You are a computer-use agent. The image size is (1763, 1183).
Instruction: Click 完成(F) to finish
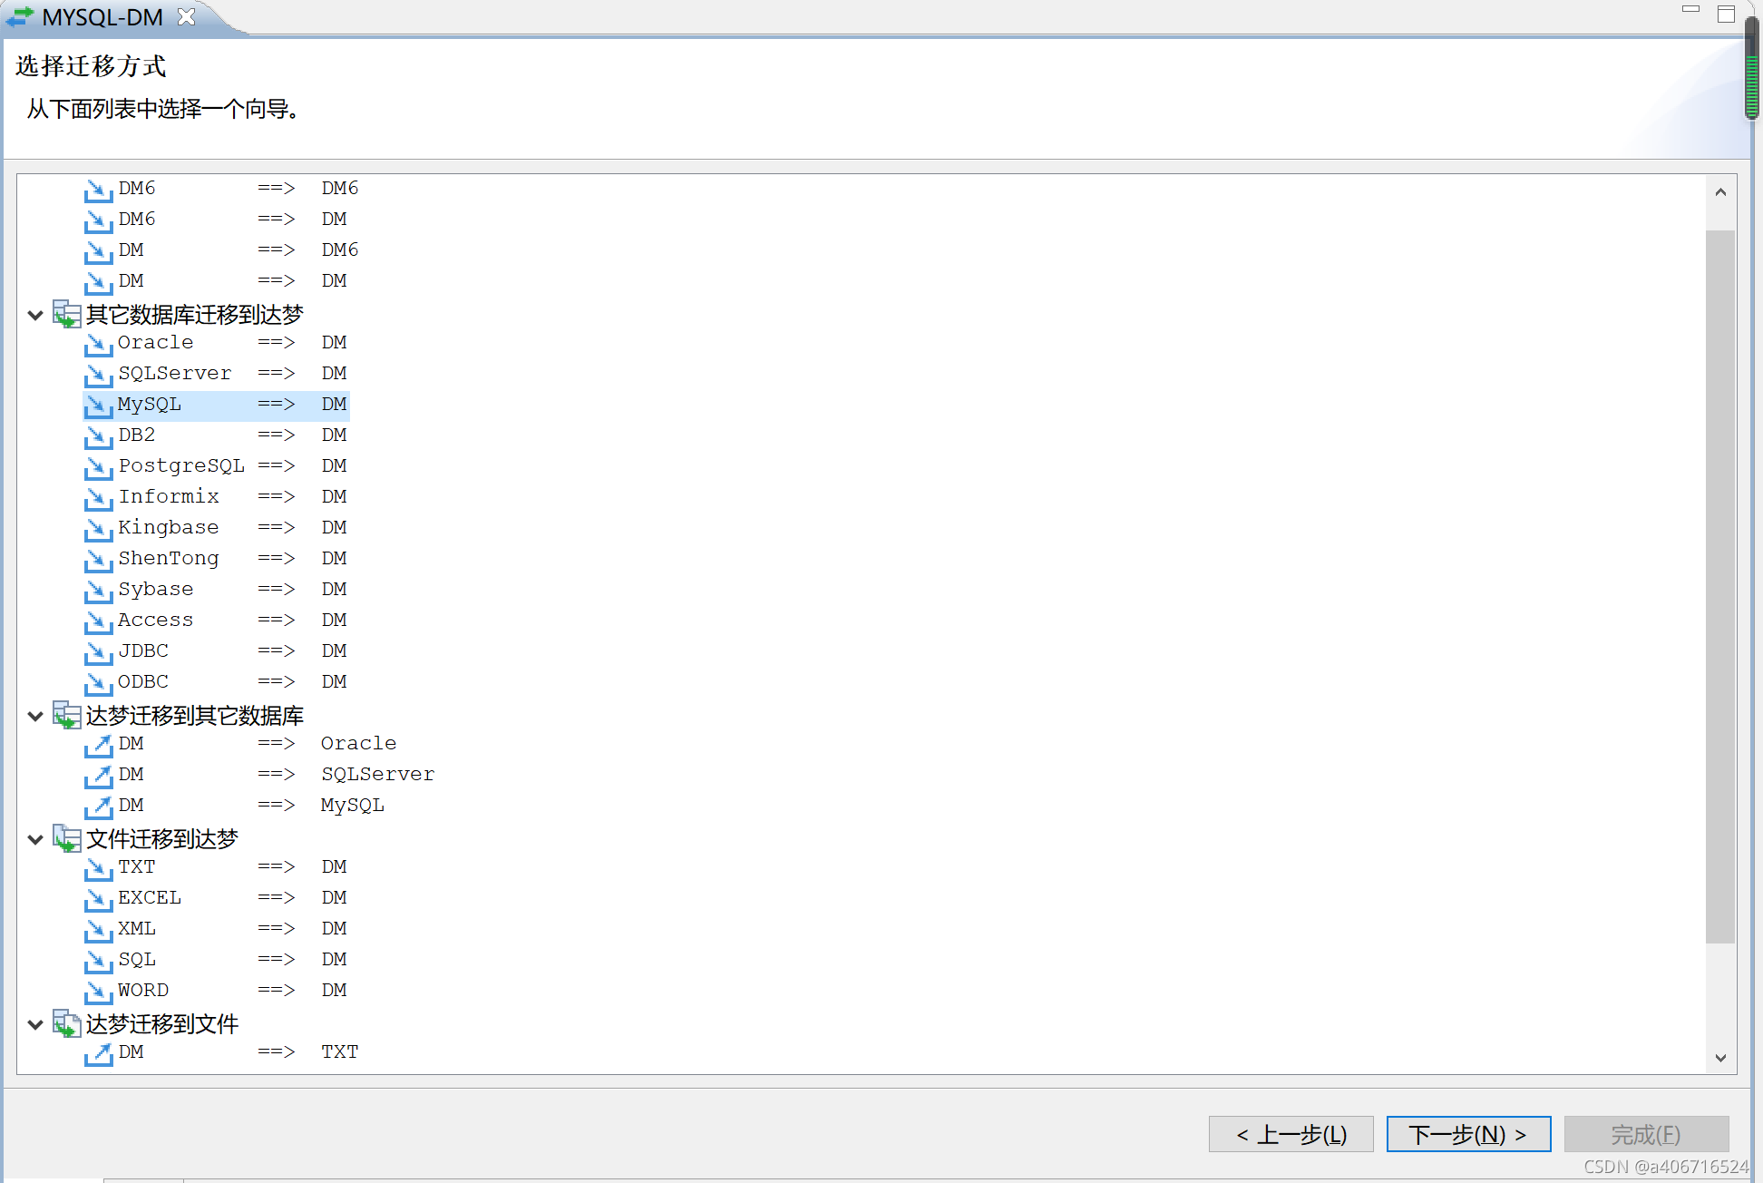click(1647, 1131)
